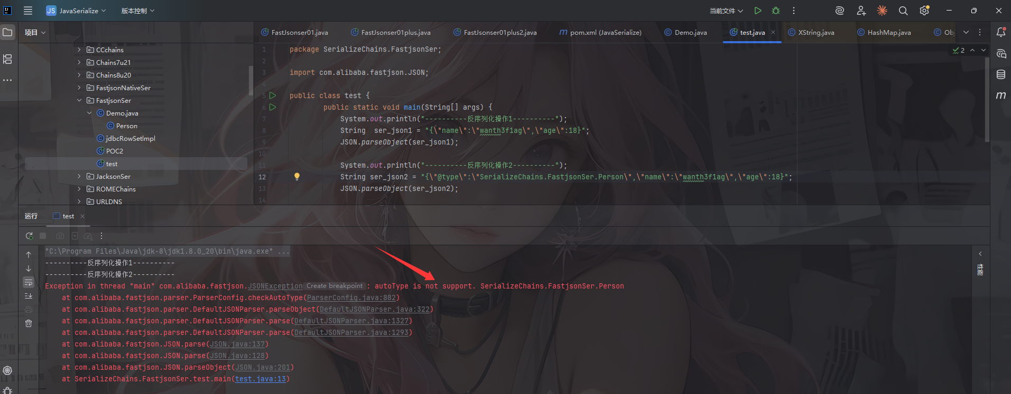Clear console output with trash icon
Image resolution: width=1011 pixels, height=394 pixels.
(29, 323)
